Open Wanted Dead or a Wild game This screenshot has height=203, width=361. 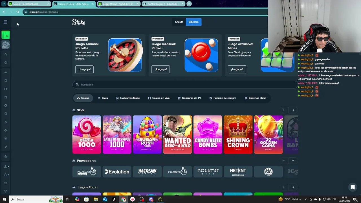click(177, 134)
